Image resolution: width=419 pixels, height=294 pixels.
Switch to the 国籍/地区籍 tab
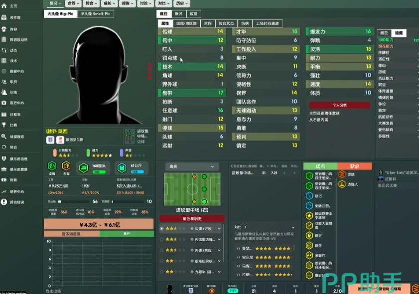tap(187, 23)
